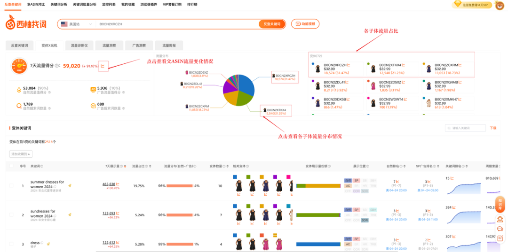Open help icon next to 关键词 column header
508x252 pixels.
coord(42,166)
